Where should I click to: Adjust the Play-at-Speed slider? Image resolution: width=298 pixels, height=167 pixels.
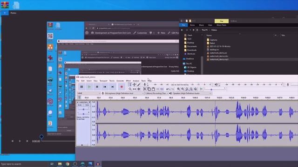pos(211,90)
